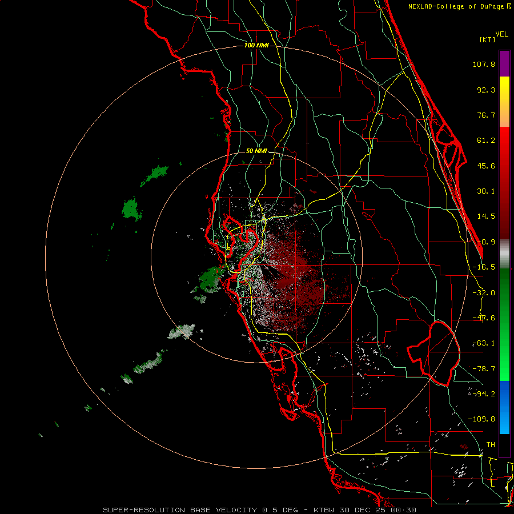Pick the green segment of the color bar

click(504, 324)
